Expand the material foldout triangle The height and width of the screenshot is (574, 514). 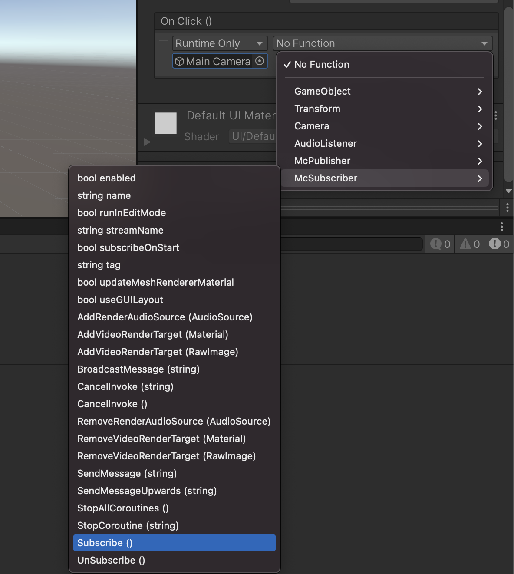coord(147,142)
